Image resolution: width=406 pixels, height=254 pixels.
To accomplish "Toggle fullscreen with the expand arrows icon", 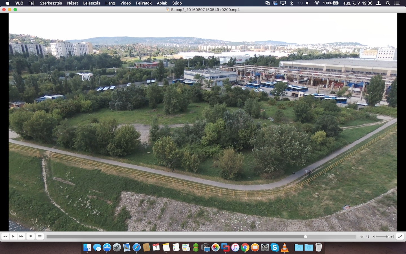I will [x=400, y=237].
